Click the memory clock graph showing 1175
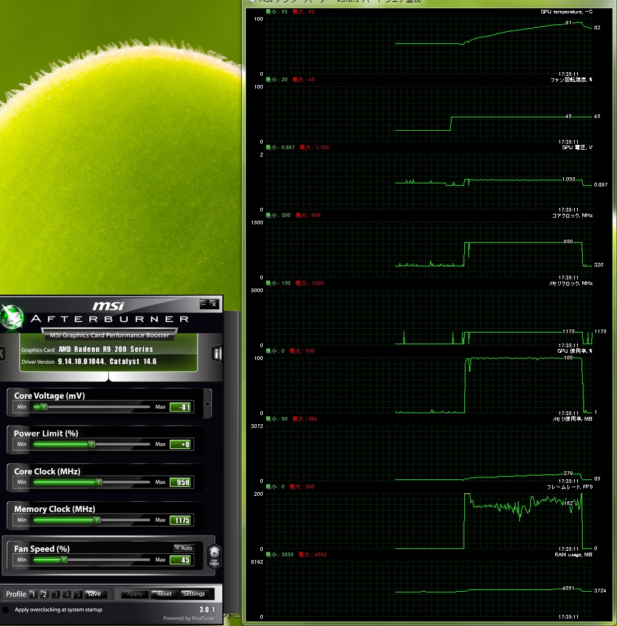 429,318
